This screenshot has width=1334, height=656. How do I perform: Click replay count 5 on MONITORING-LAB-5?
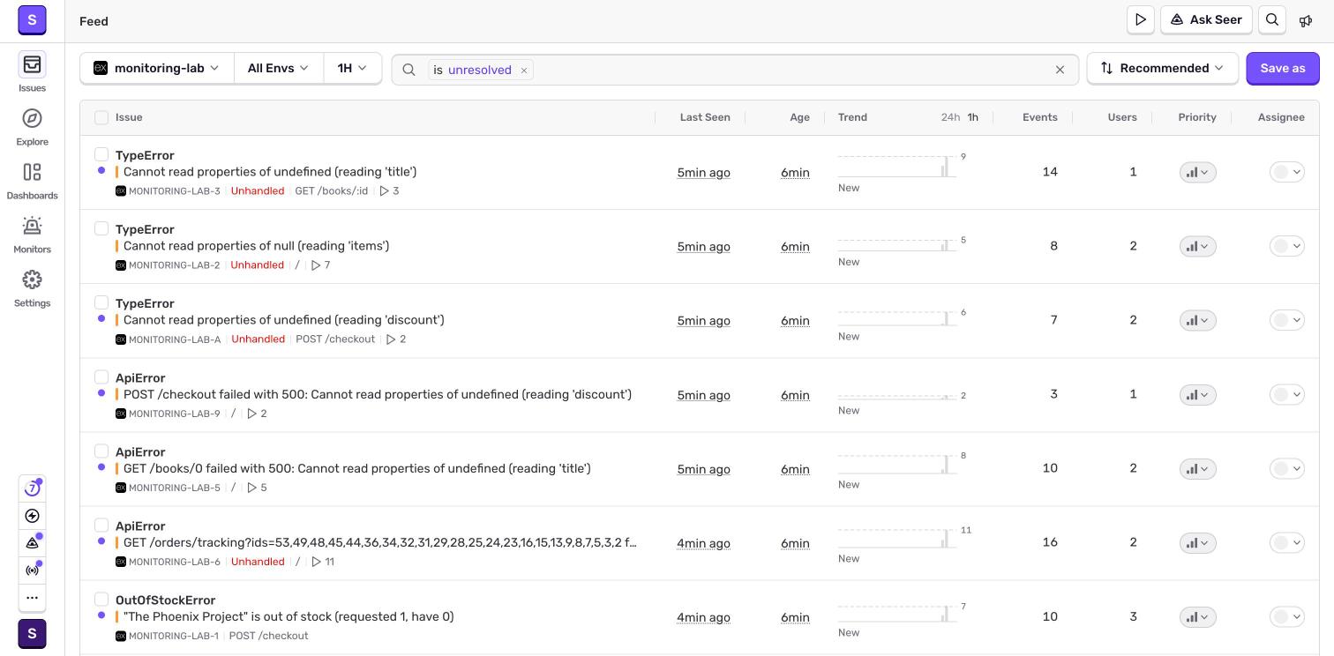click(257, 488)
